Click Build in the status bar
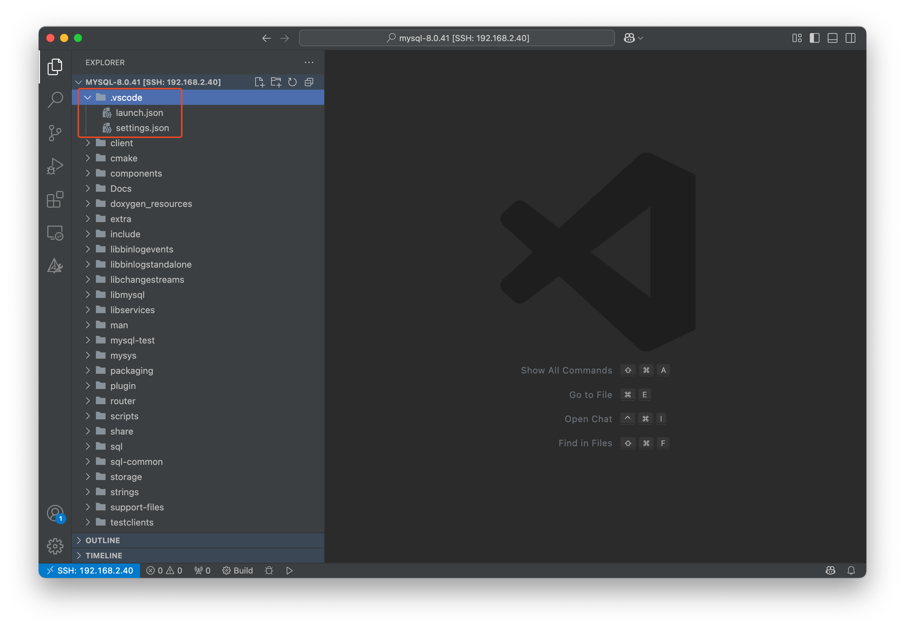The width and height of the screenshot is (905, 629). (237, 570)
